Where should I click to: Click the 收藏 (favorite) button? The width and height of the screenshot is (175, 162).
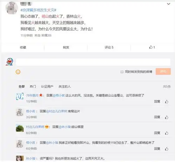click(x=23, y=48)
